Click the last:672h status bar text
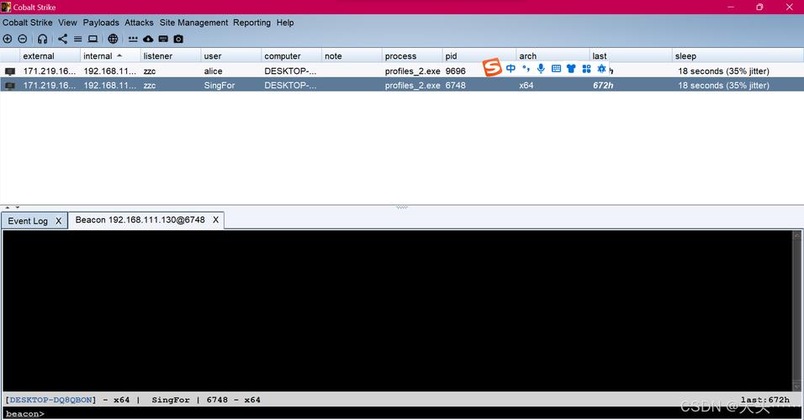The image size is (804, 420). [x=765, y=400]
